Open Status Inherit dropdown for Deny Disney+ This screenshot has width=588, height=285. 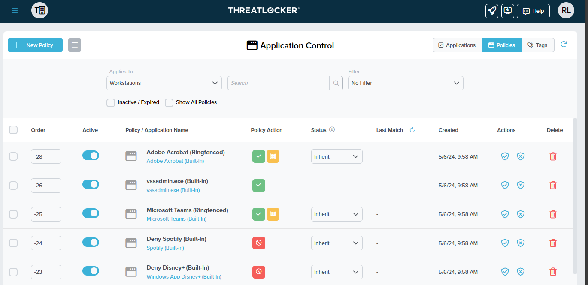point(337,272)
